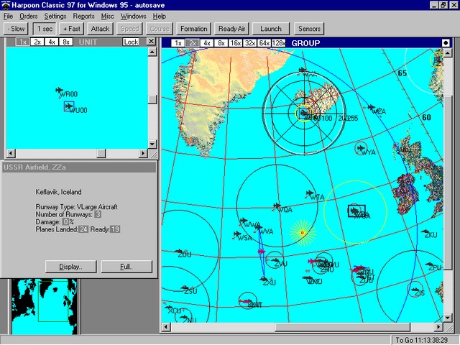Set Group map zoom to 4x
This screenshot has height=345, width=460.
click(207, 43)
